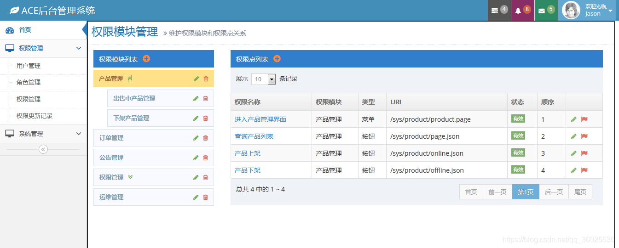Click the tasks icon with badge 4
The image size is (619, 248).
click(499, 10)
